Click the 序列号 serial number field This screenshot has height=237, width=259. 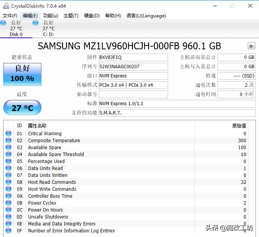tap(133, 67)
